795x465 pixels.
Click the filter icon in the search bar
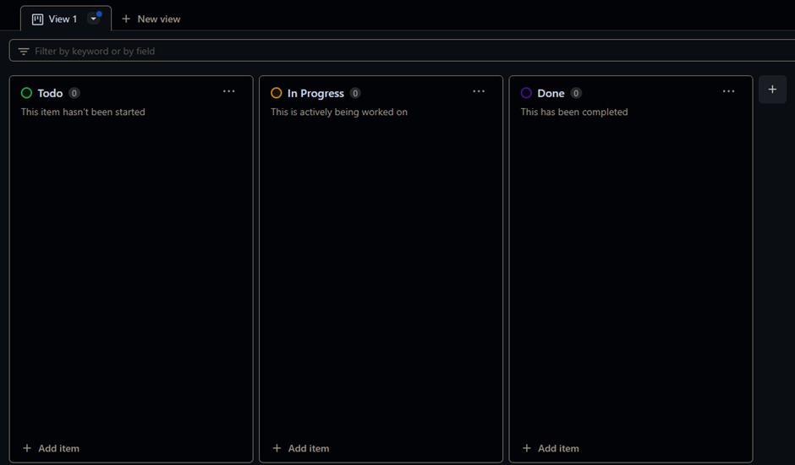pos(24,52)
